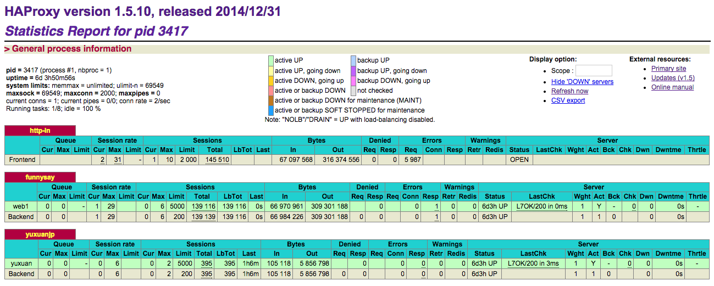
Task: Click bytes in value 66 970 961
Action: pos(287,206)
